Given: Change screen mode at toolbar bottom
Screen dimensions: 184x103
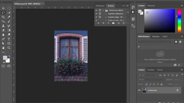Looking at the screenshot, I should 9,66.
